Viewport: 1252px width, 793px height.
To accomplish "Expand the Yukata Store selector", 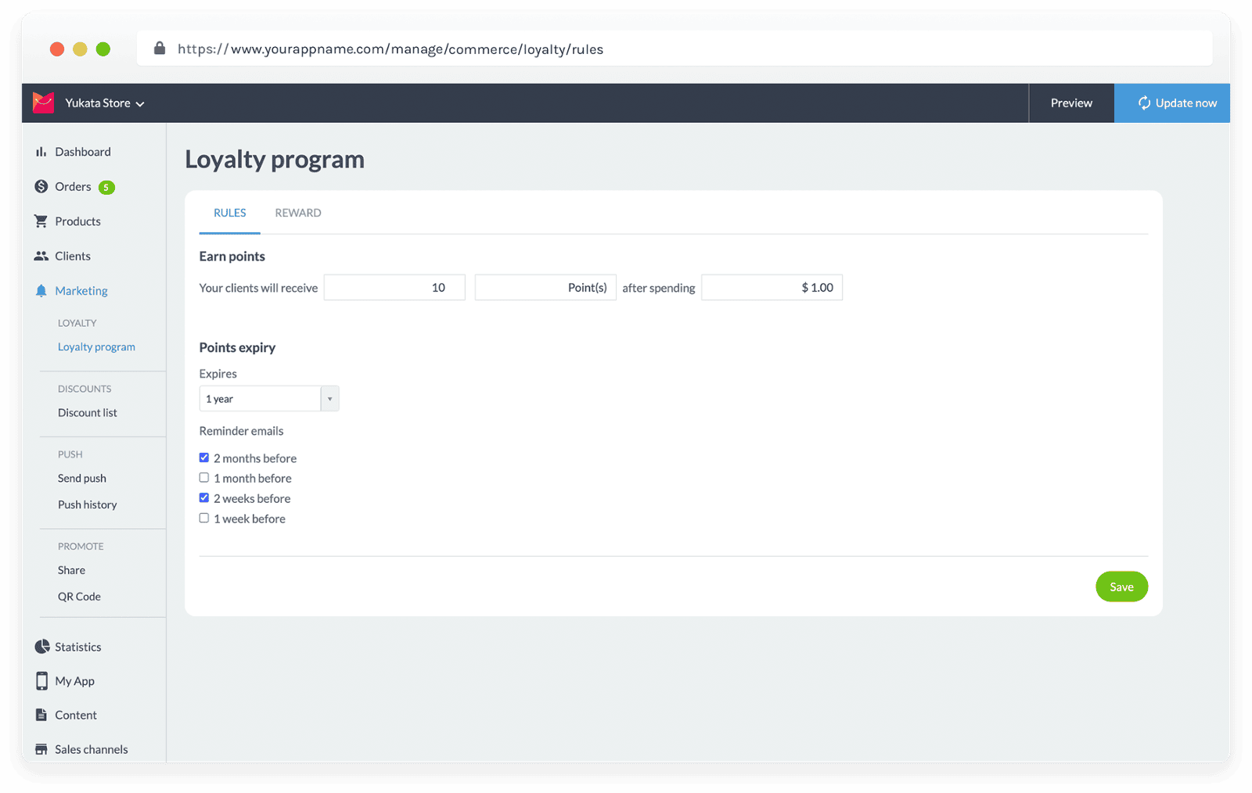I will tap(141, 102).
